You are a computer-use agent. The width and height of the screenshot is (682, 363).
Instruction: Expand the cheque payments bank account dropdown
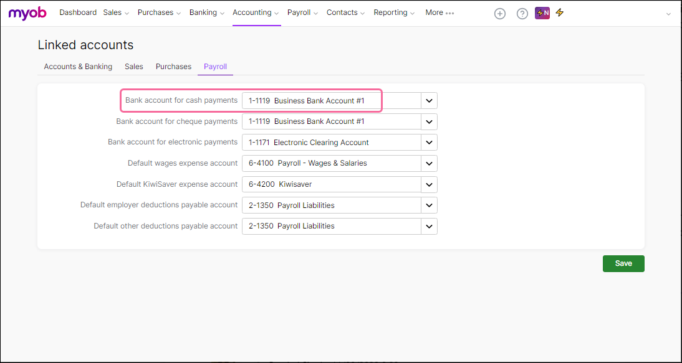coord(430,121)
